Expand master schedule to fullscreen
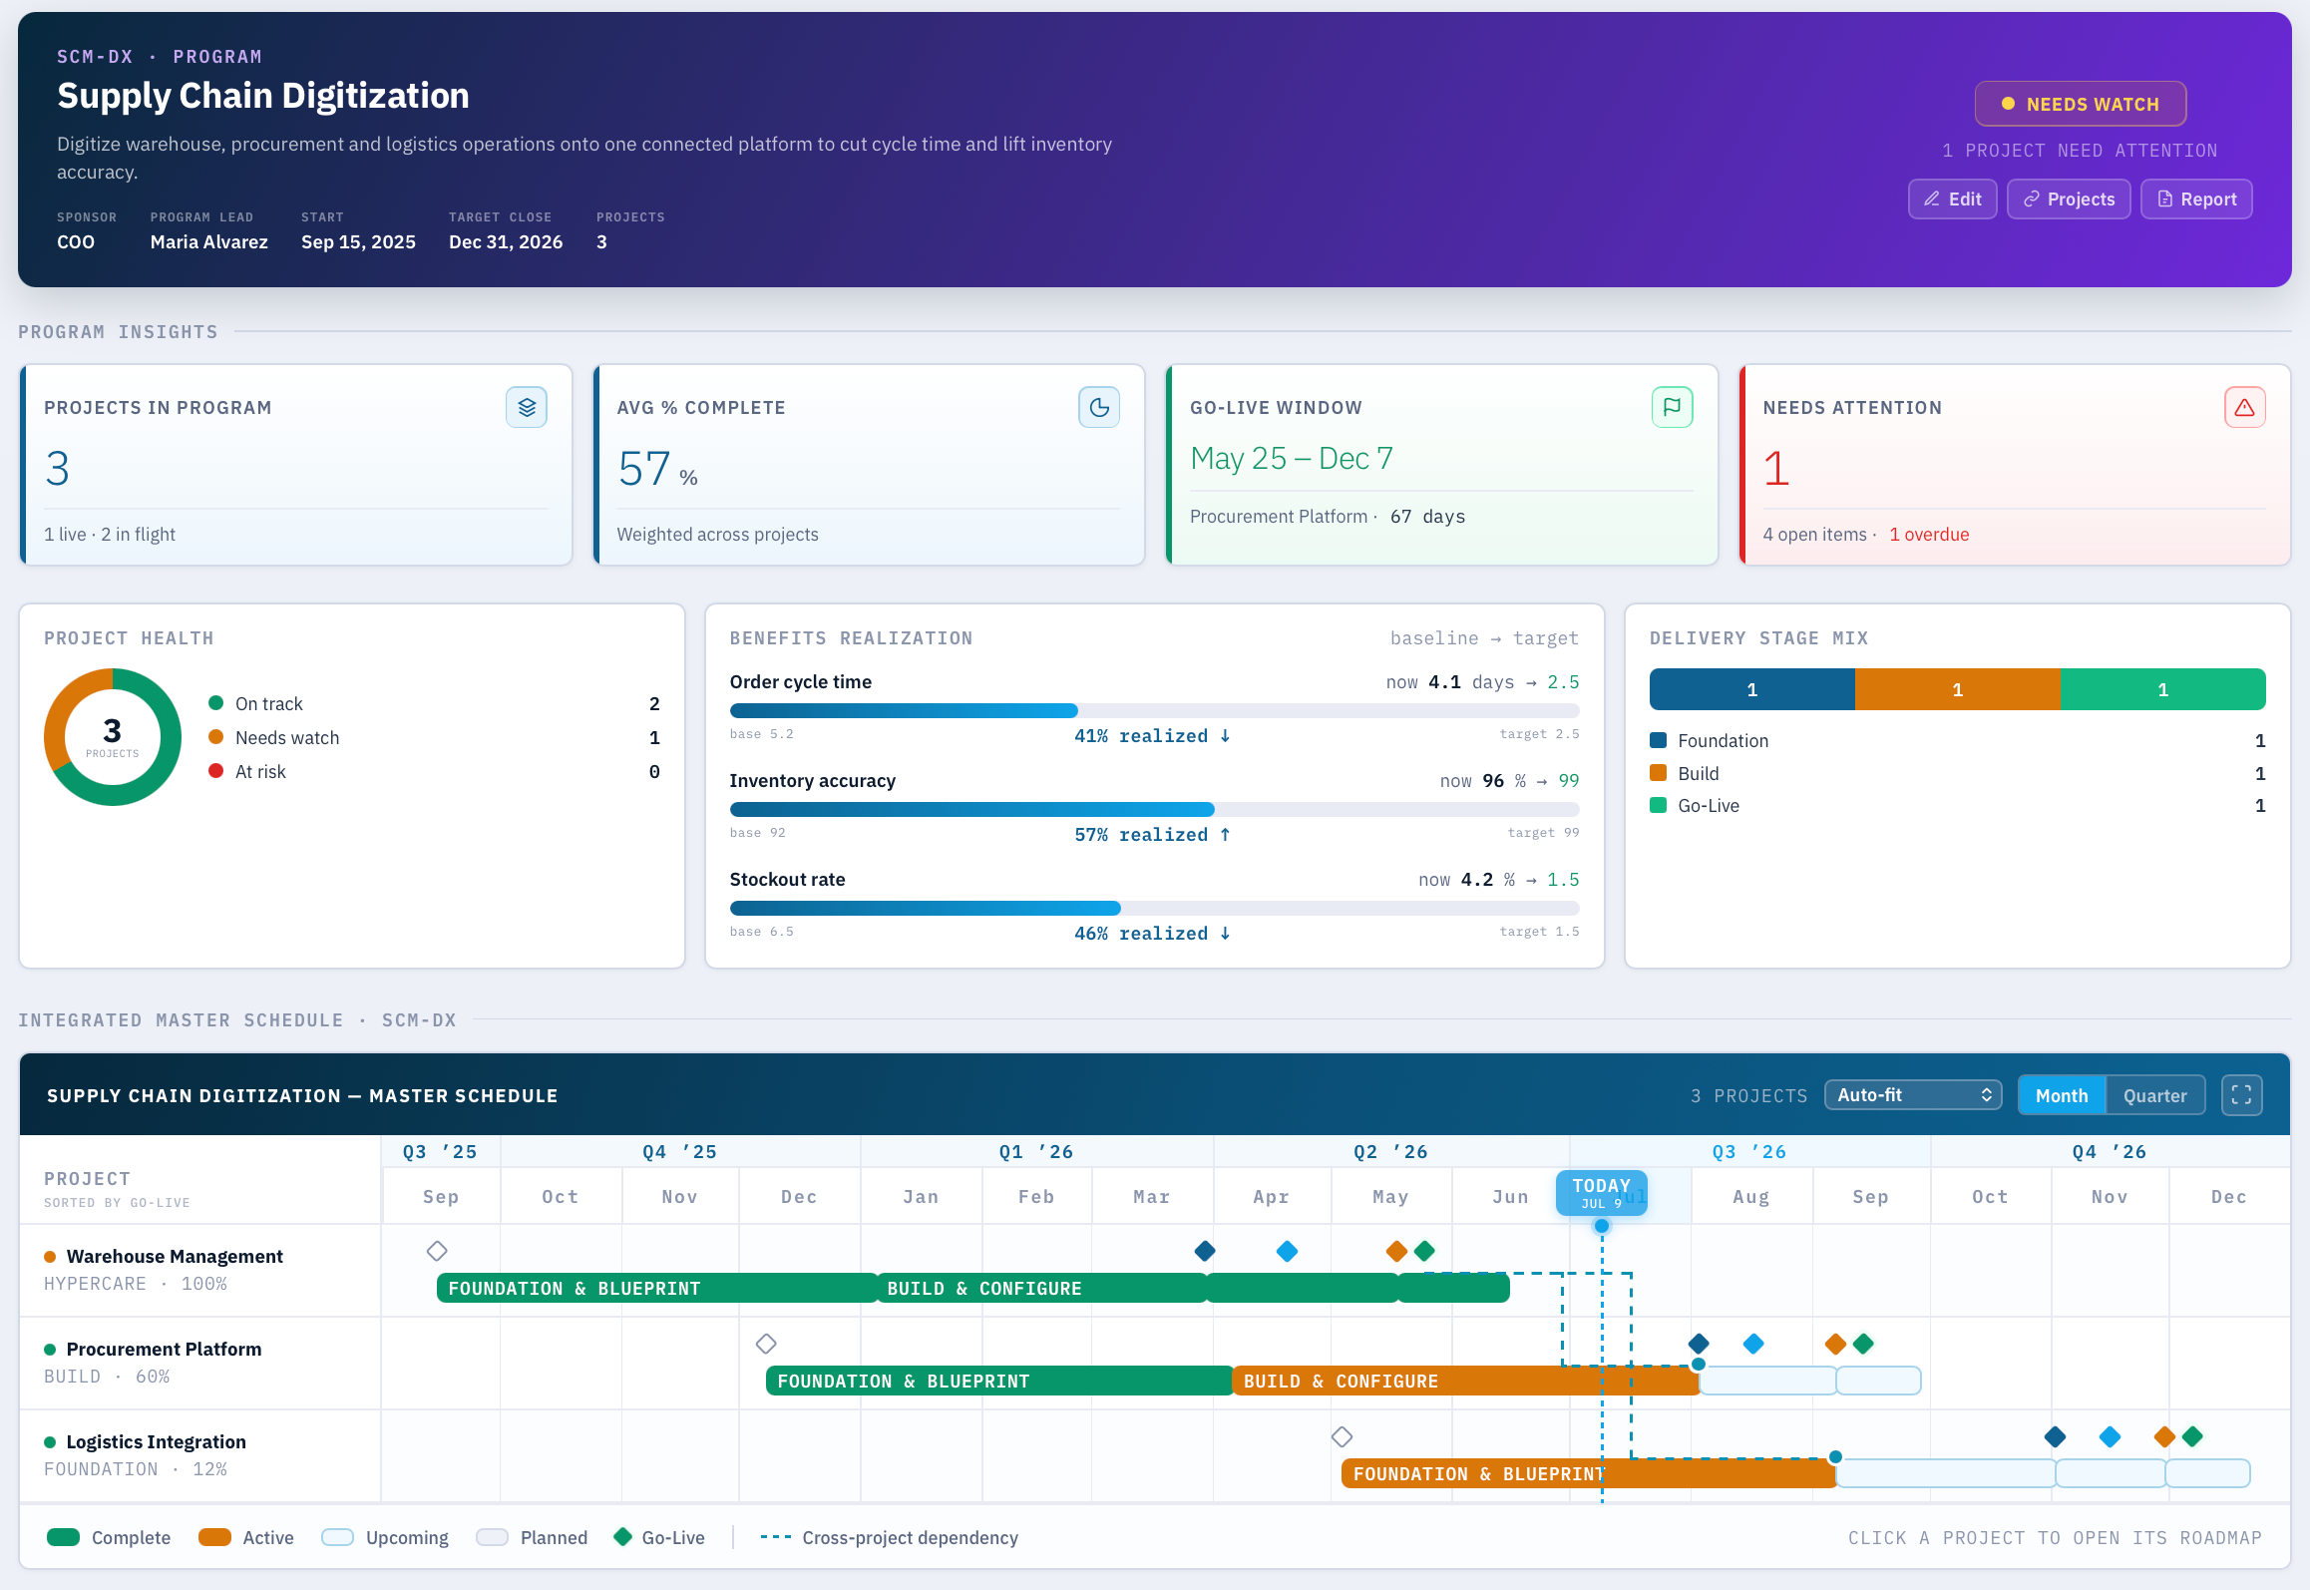2310x1590 pixels. click(2241, 1095)
